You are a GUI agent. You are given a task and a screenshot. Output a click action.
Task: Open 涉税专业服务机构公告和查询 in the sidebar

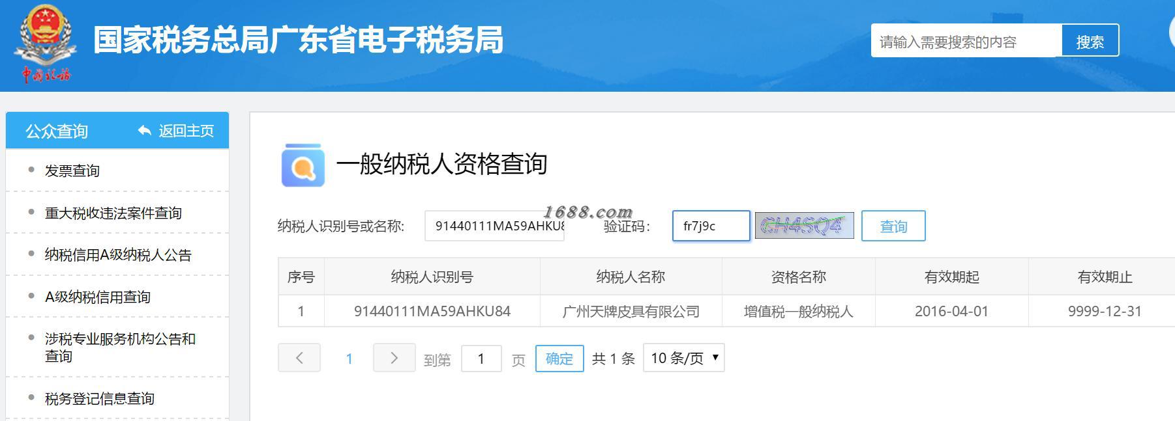pyautogui.click(x=120, y=347)
